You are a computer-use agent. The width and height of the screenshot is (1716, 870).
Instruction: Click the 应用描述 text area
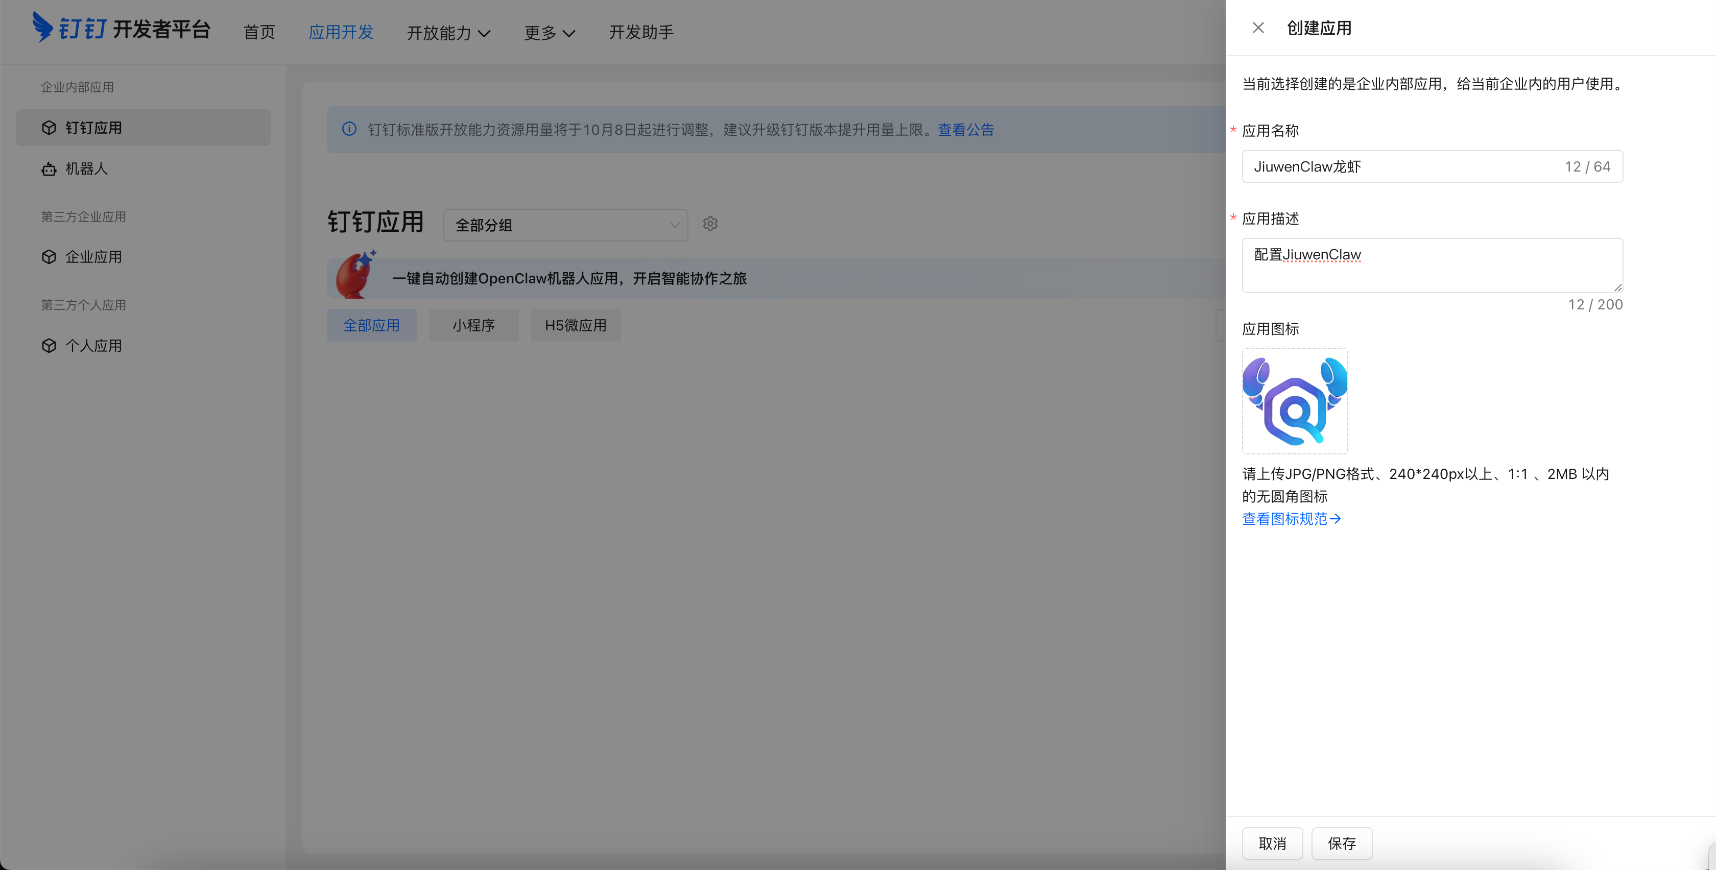[x=1432, y=265]
